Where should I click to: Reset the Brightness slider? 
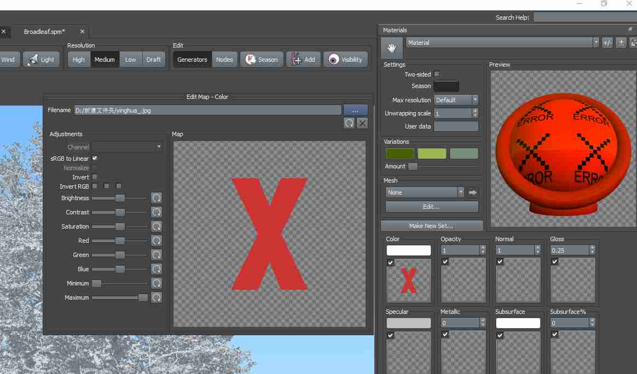(x=157, y=198)
